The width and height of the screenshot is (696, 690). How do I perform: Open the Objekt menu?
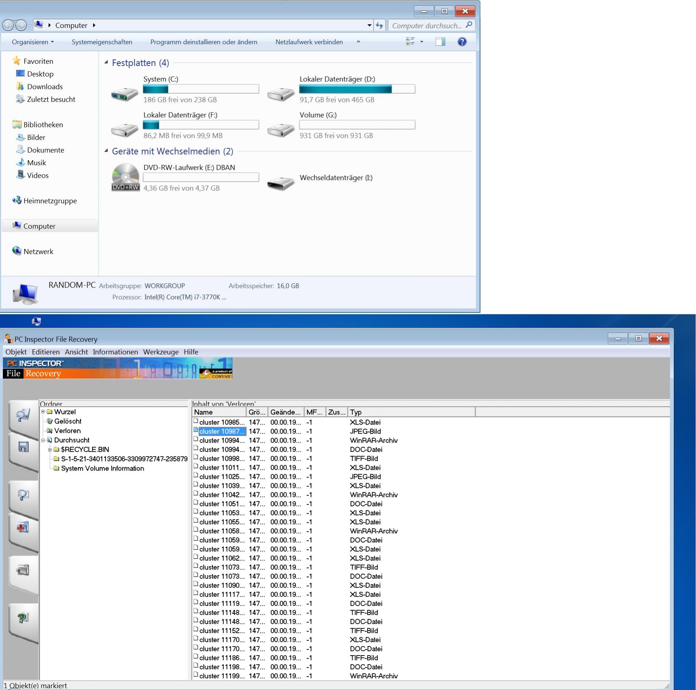pos(16,352)
